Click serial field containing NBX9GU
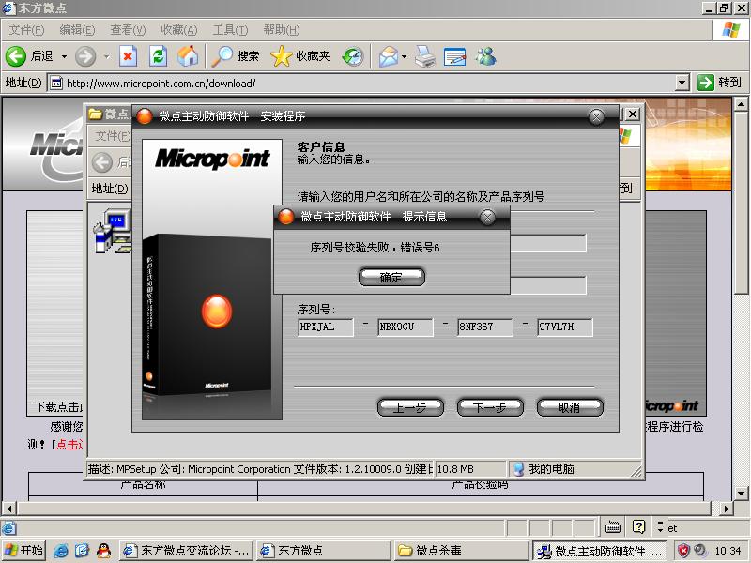 coord(406,327)
